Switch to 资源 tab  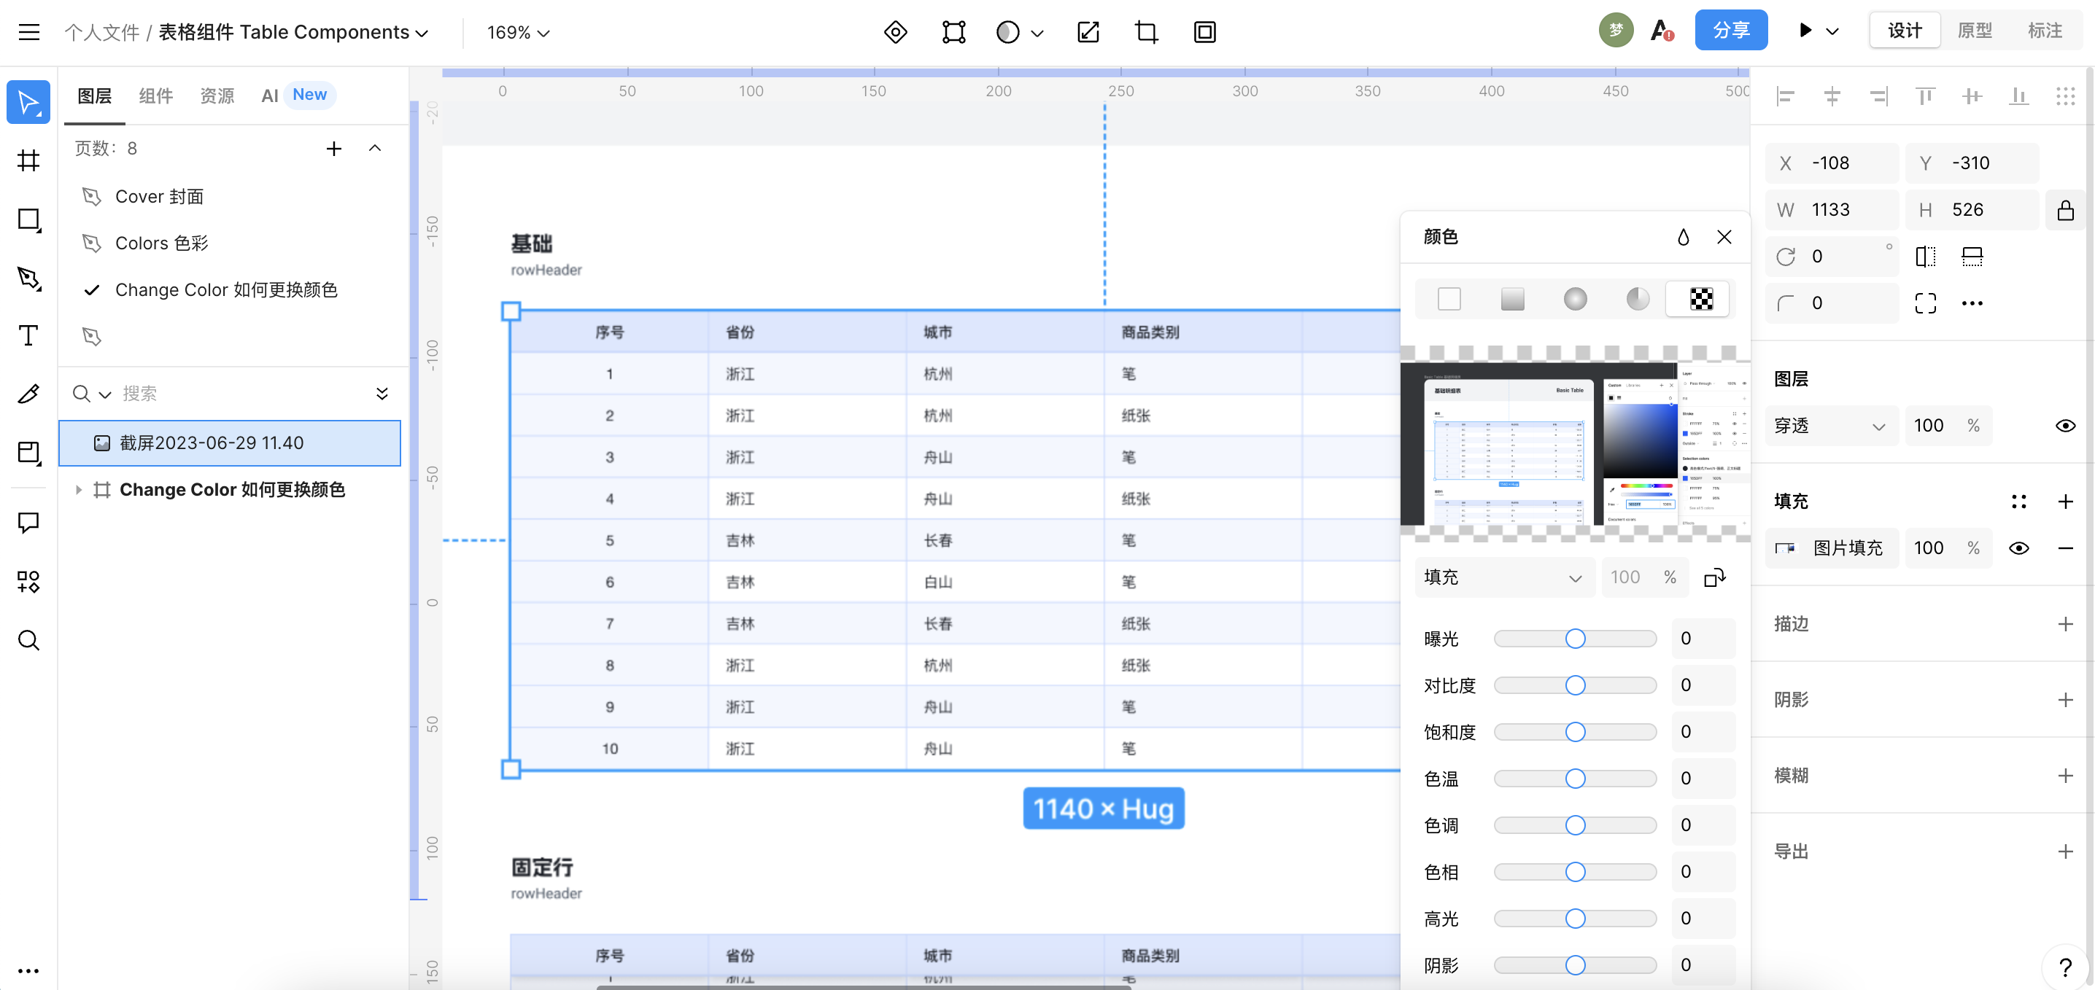(x=217, y=96)
